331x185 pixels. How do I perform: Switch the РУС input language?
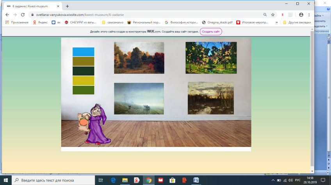[x=298, y=180]
